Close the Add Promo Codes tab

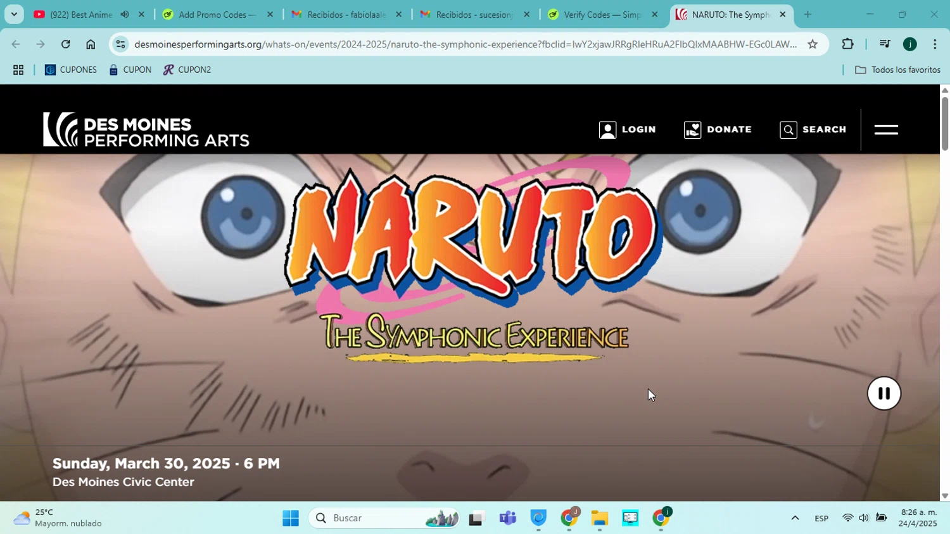pyautogui.click(x=270, y=14)
